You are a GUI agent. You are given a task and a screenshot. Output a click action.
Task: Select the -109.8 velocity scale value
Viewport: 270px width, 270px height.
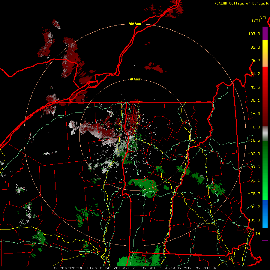(253, 220)
